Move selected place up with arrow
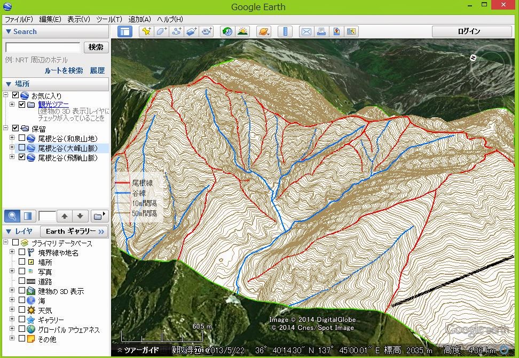 pos(65,216)
